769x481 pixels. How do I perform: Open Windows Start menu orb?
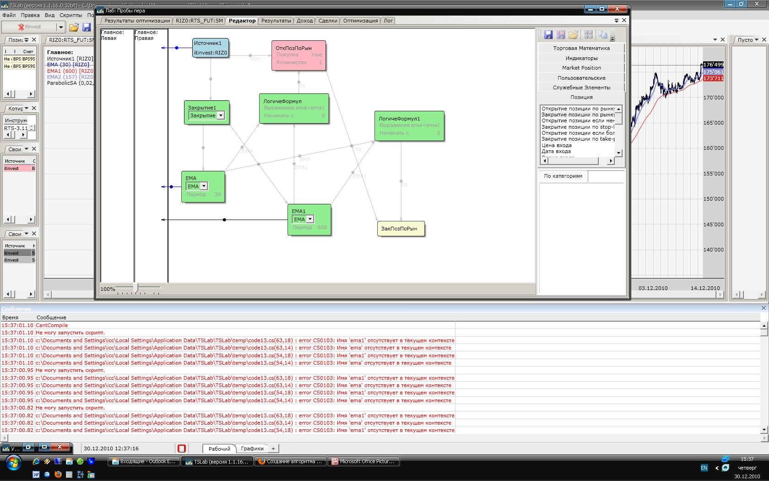point(13,463)
